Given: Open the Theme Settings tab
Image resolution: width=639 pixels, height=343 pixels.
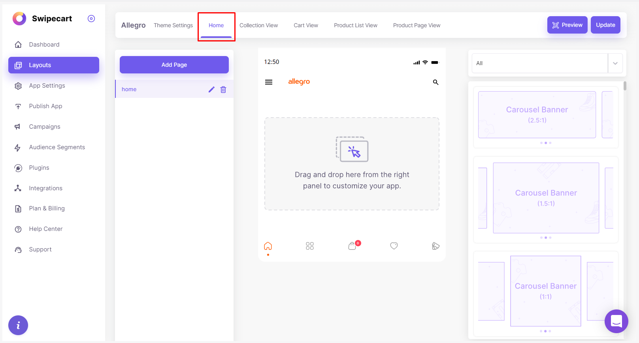Looking at the screenshot, I should (x=173, y=25).
